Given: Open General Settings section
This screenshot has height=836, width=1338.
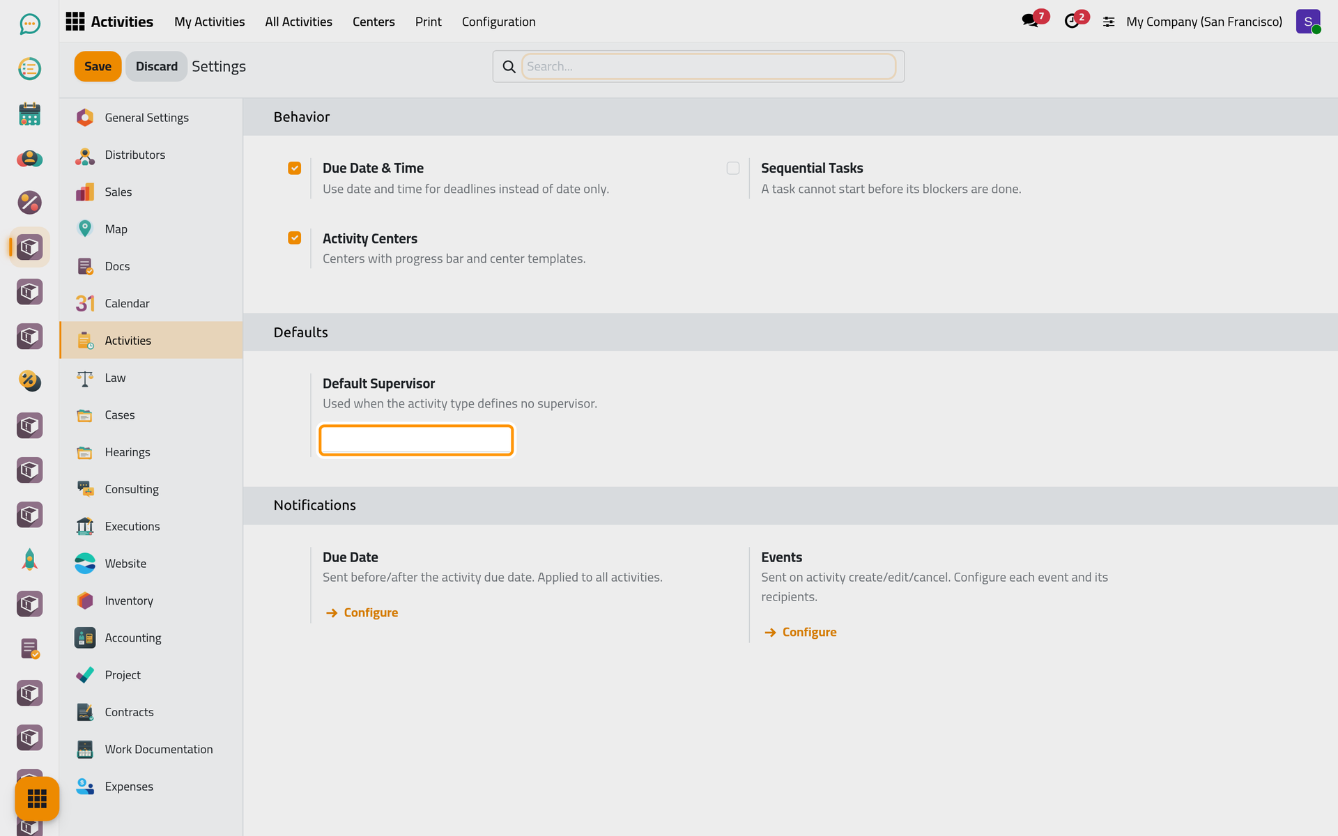Looking at the screenshot, I should coord(151,118).
